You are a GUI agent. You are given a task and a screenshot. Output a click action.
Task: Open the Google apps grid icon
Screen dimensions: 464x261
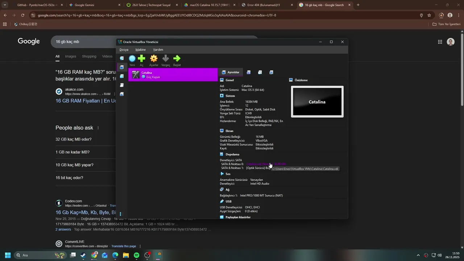tap(440, 42)
